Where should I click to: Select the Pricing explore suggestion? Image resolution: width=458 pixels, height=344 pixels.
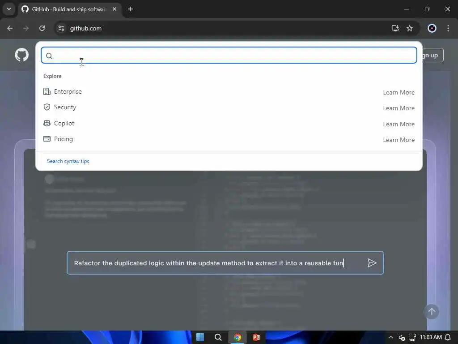pos(229,139)
